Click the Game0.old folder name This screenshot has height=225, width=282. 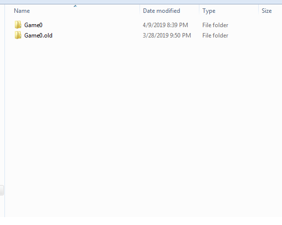(x=38, y=36)
